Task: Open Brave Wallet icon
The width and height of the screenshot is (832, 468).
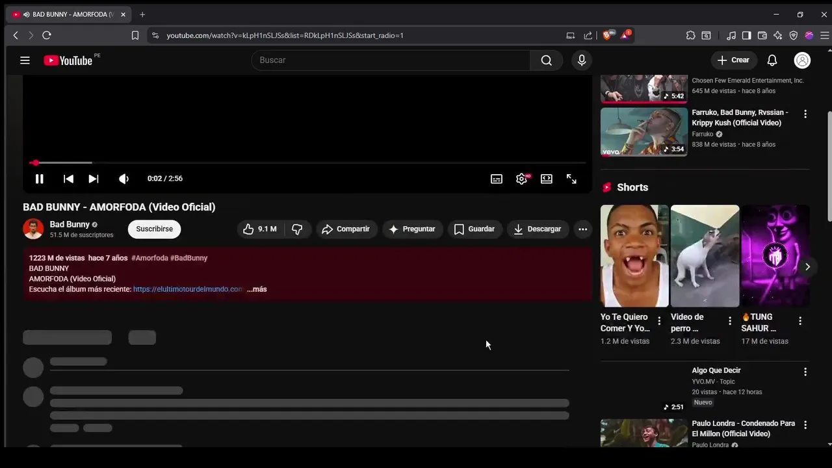Action: point(762,35)
